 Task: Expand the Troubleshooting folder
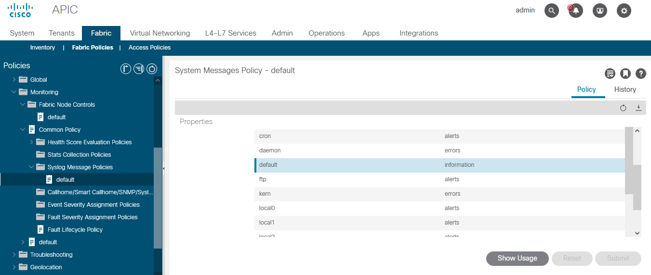pyautogui.click(x=14, y=255)
